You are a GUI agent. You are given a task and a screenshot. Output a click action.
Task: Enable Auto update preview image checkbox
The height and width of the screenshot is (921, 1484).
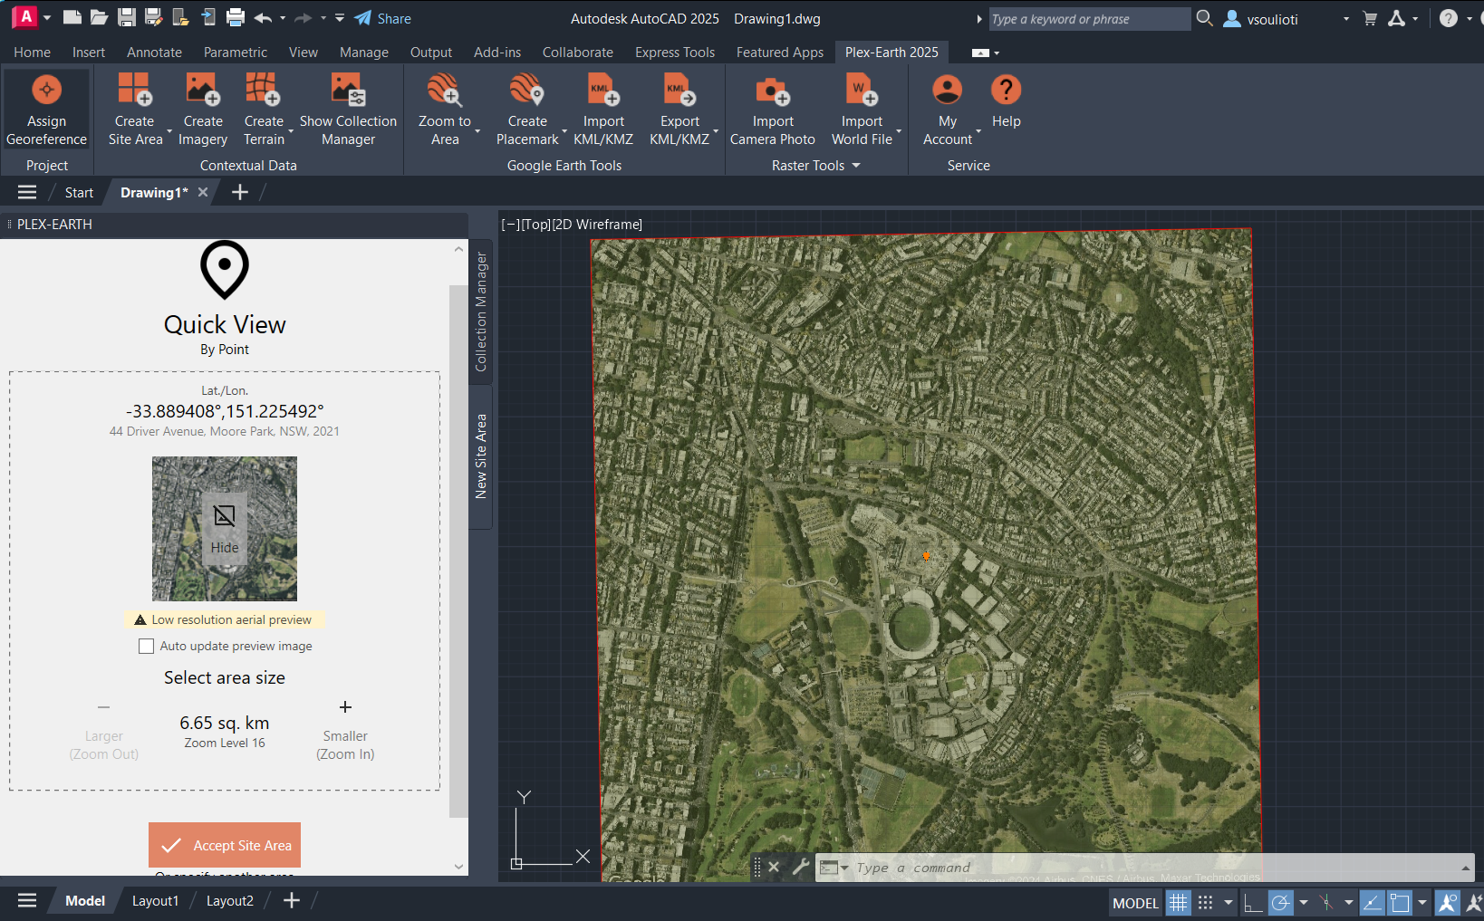146,646
